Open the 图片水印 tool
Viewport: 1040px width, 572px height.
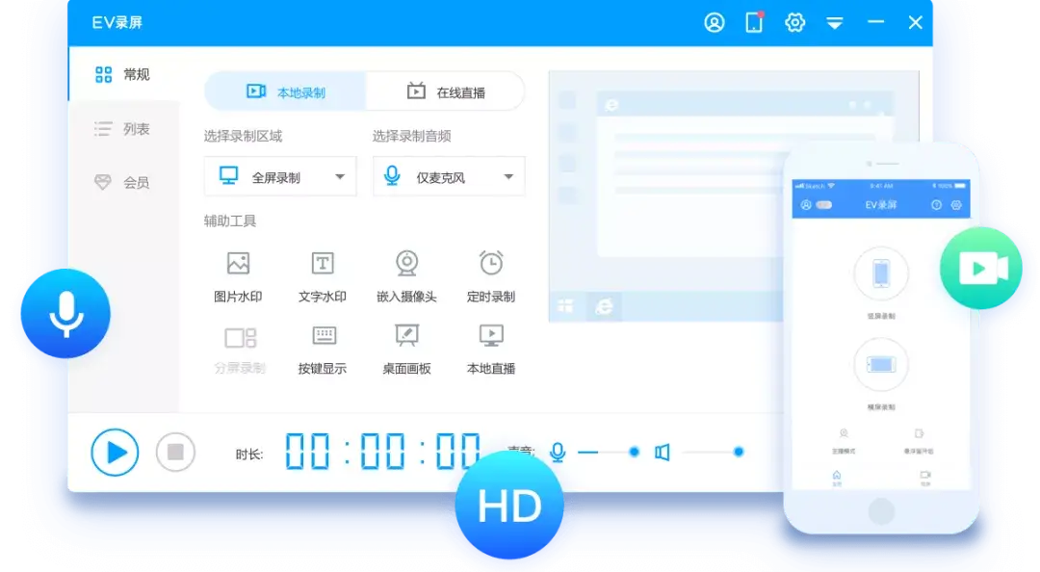pos(238,276)
